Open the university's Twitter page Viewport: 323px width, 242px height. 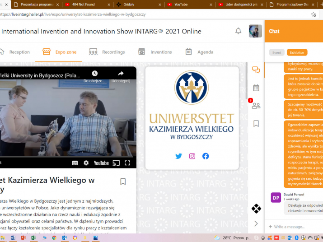(x=178, y=156)
